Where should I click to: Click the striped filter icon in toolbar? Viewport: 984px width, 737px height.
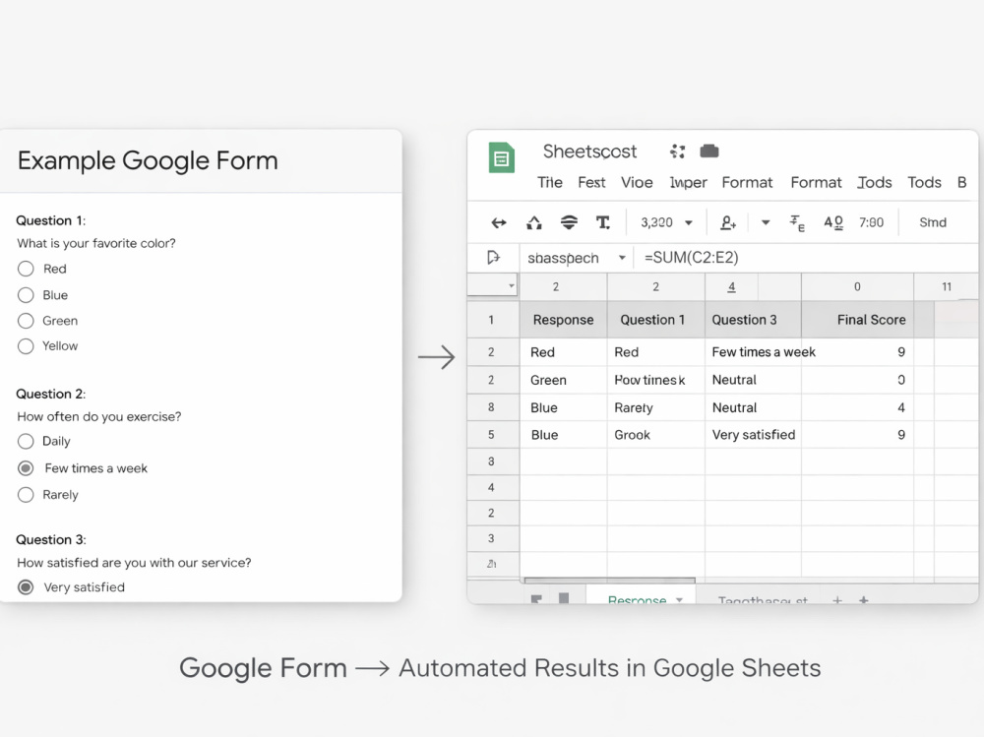569,222
